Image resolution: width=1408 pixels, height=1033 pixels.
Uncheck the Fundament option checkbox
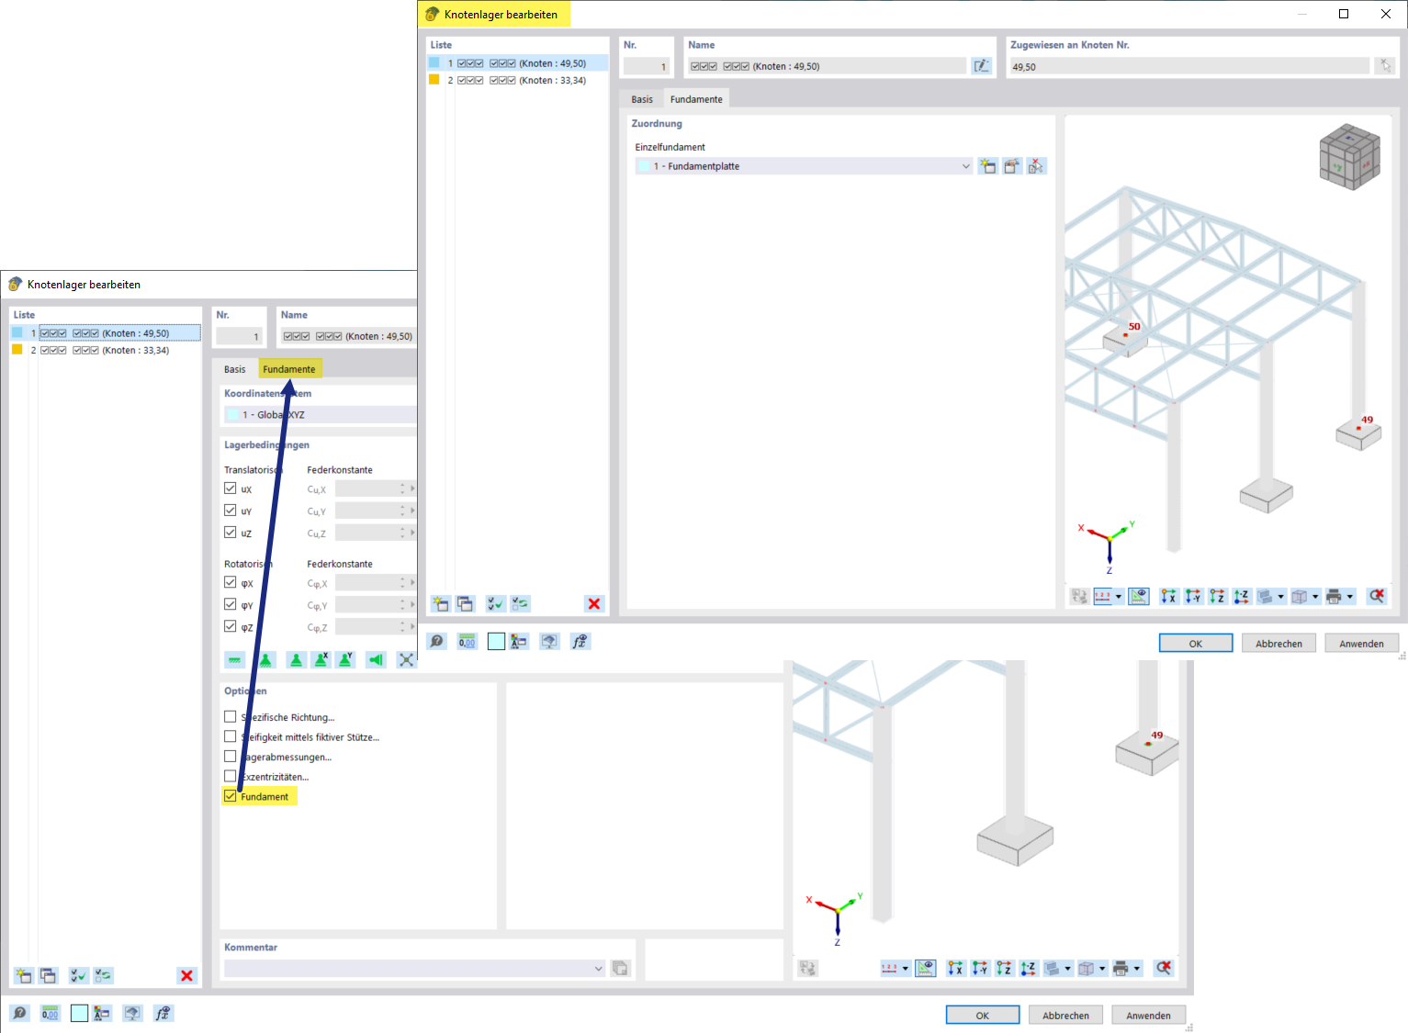231,796
